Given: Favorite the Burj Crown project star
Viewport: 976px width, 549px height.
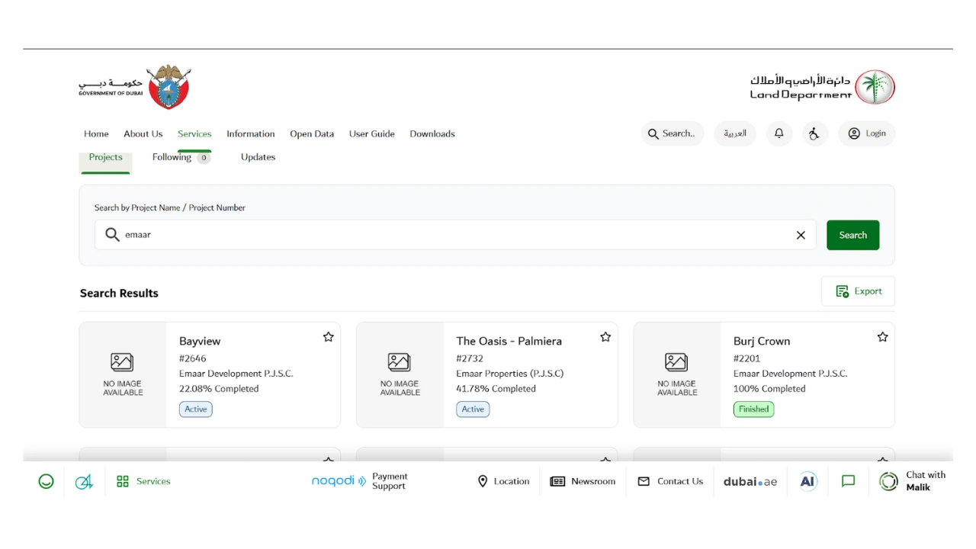Looking at the screenshot, I should (x=882, y=336).
